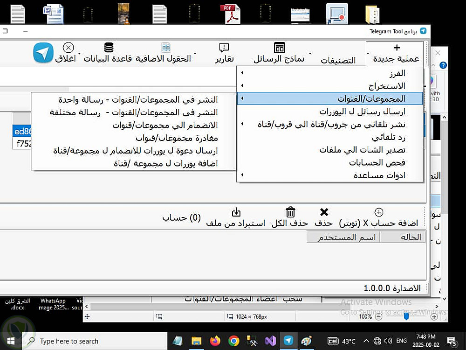The height and width of the screenshot is (350, 466).
Task: Click اسم المستخدم column header
Action: (x=343, y=237)
